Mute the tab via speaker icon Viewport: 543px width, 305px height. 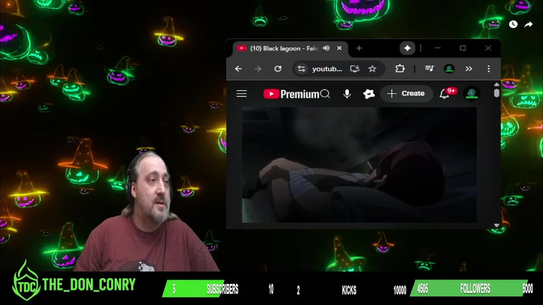pos(326,48)
